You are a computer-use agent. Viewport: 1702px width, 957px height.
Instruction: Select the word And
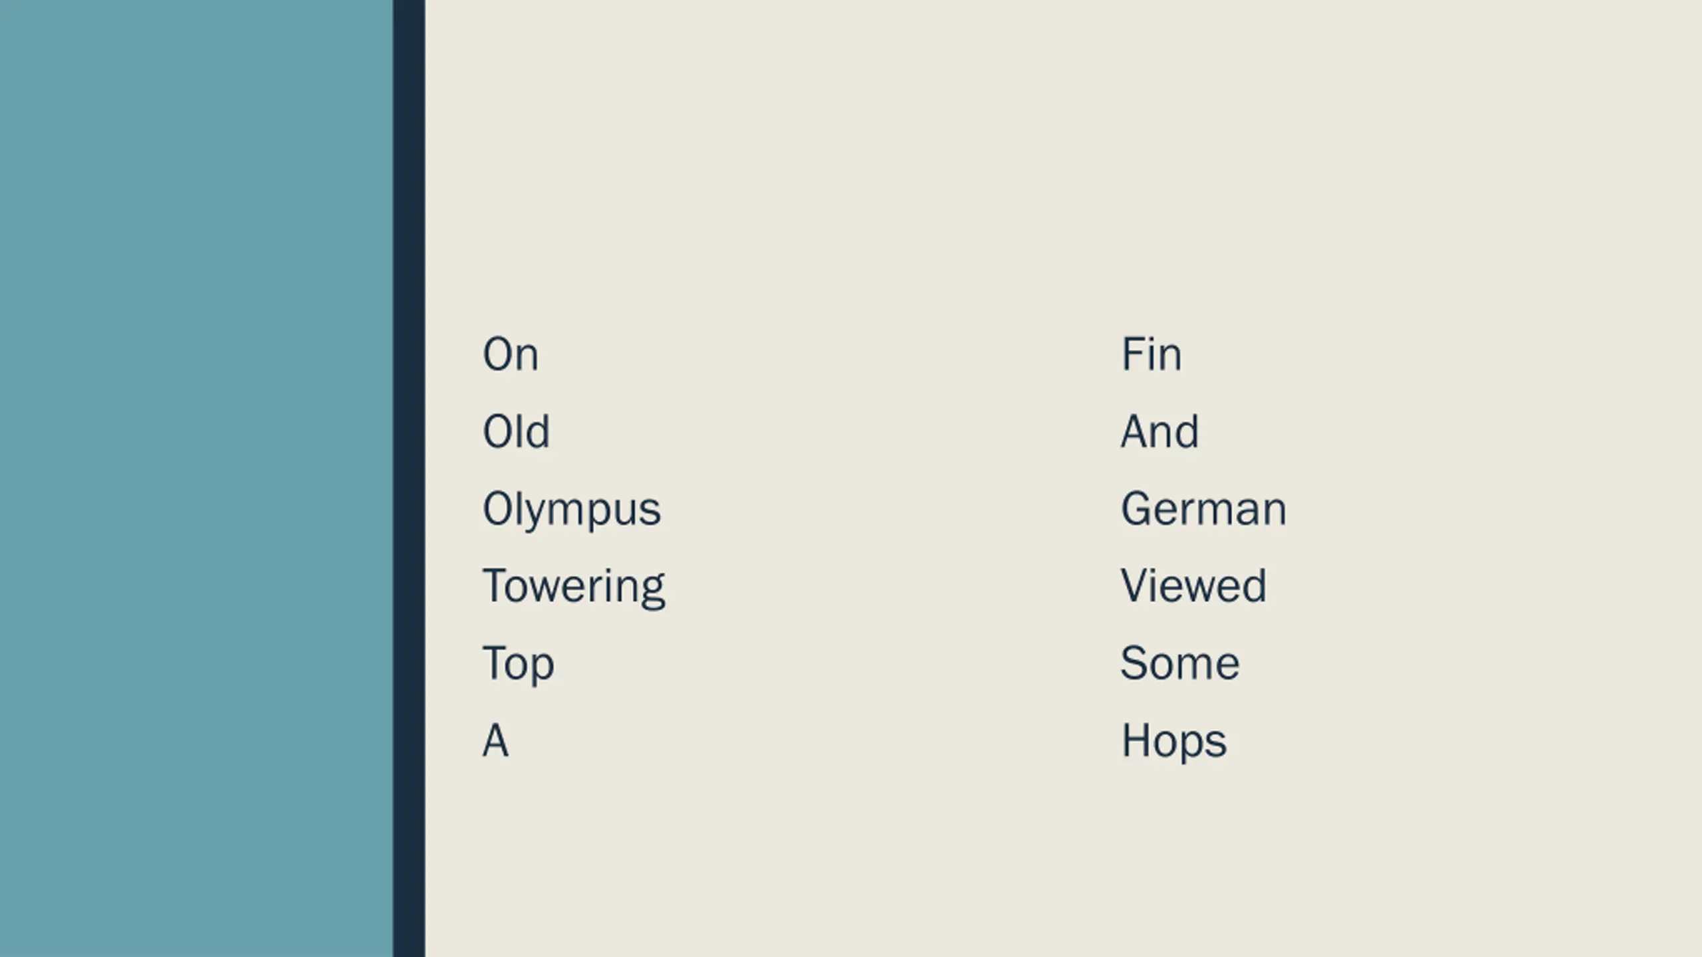pyautogui.click(x=1159, y=431)
